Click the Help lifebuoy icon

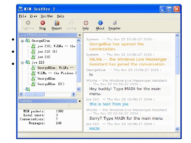[x=86, y=23]
